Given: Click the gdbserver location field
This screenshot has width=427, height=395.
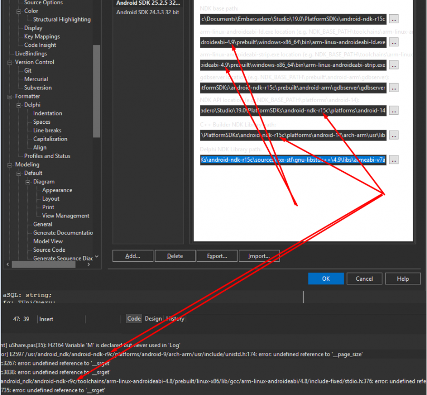Looking at the screenshot, I should coord(293,87).
